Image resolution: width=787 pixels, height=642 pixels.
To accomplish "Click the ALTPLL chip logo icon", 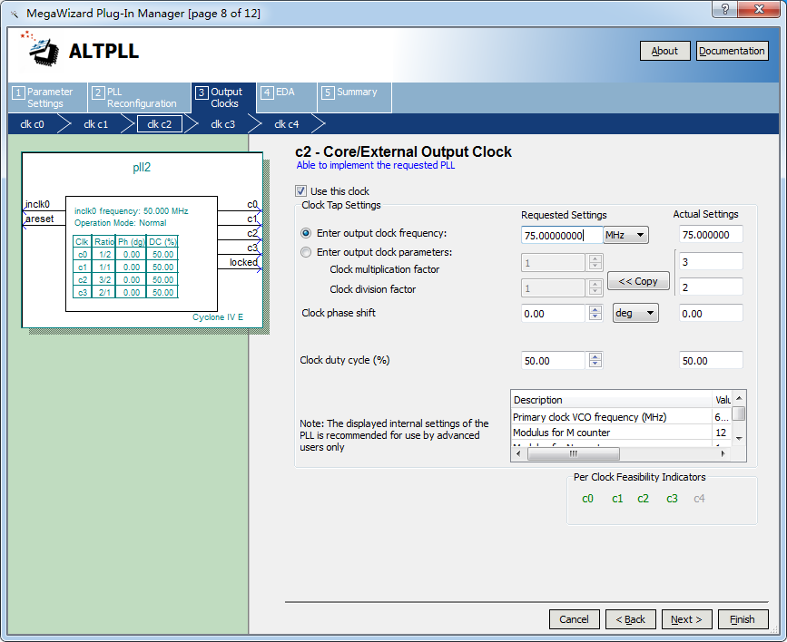I will [40, 50].
